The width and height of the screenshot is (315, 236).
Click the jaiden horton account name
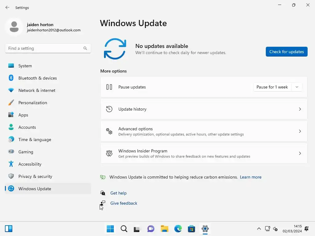pos(40,25)
